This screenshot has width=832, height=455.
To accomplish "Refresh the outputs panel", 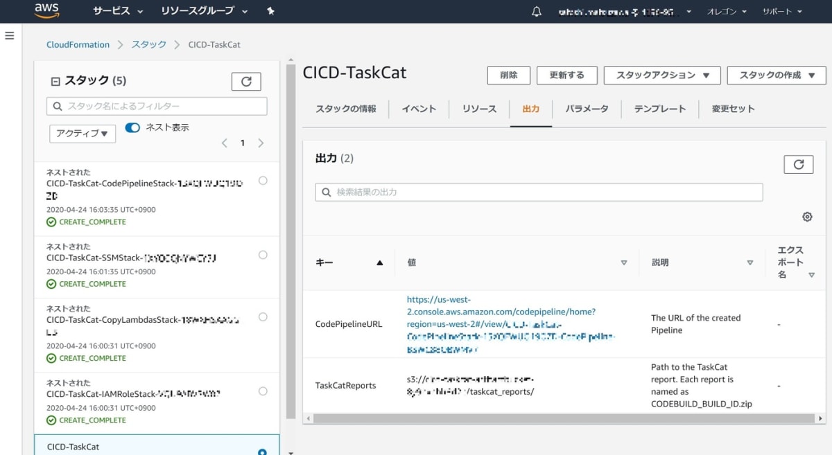I will click(799, 164).
